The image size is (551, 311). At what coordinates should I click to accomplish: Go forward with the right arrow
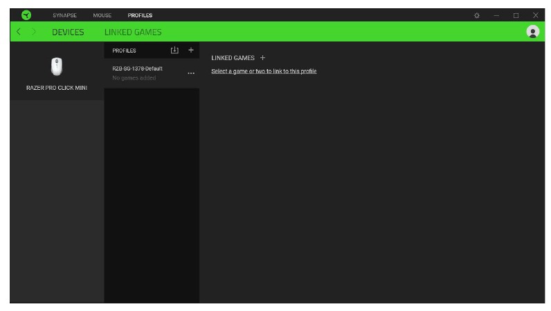click(x=34, y=32)
